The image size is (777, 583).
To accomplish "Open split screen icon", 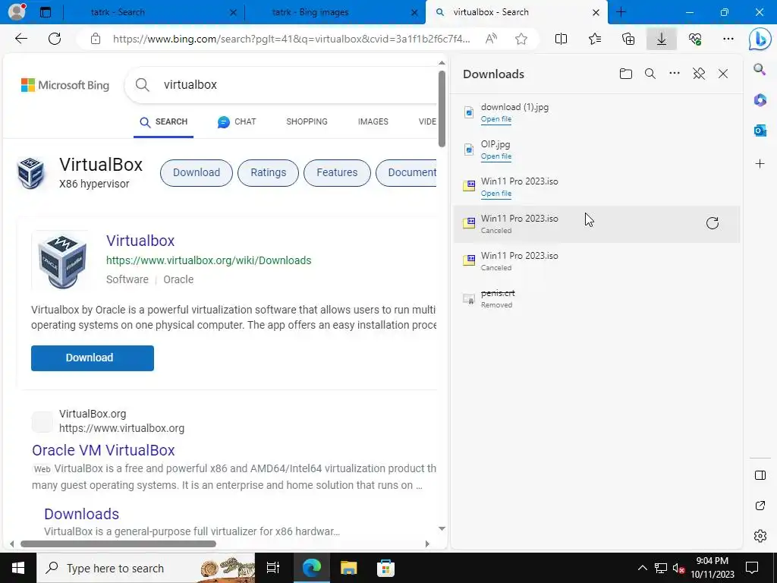I will (561, 39).
